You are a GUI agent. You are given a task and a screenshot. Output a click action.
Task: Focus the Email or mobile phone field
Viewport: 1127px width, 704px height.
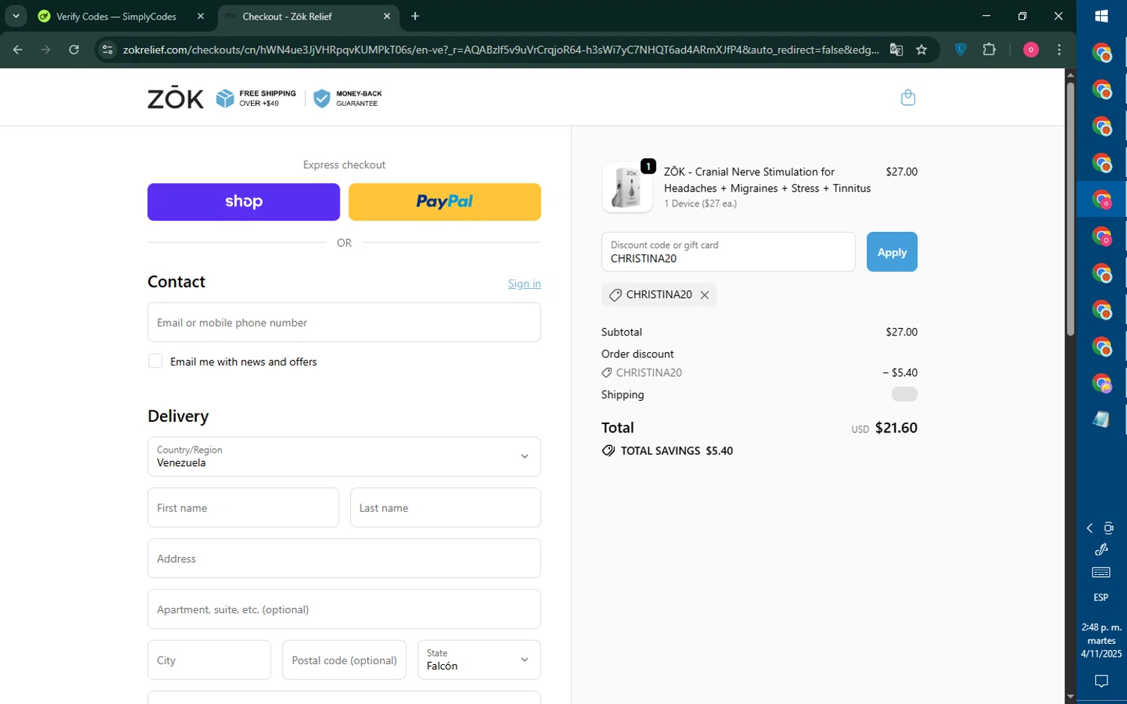tap(344, 323)
